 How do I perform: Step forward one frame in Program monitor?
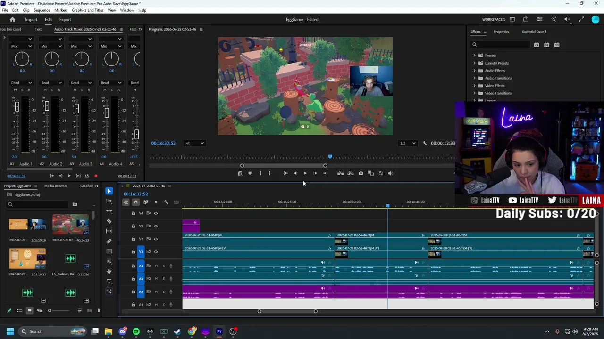315,173
